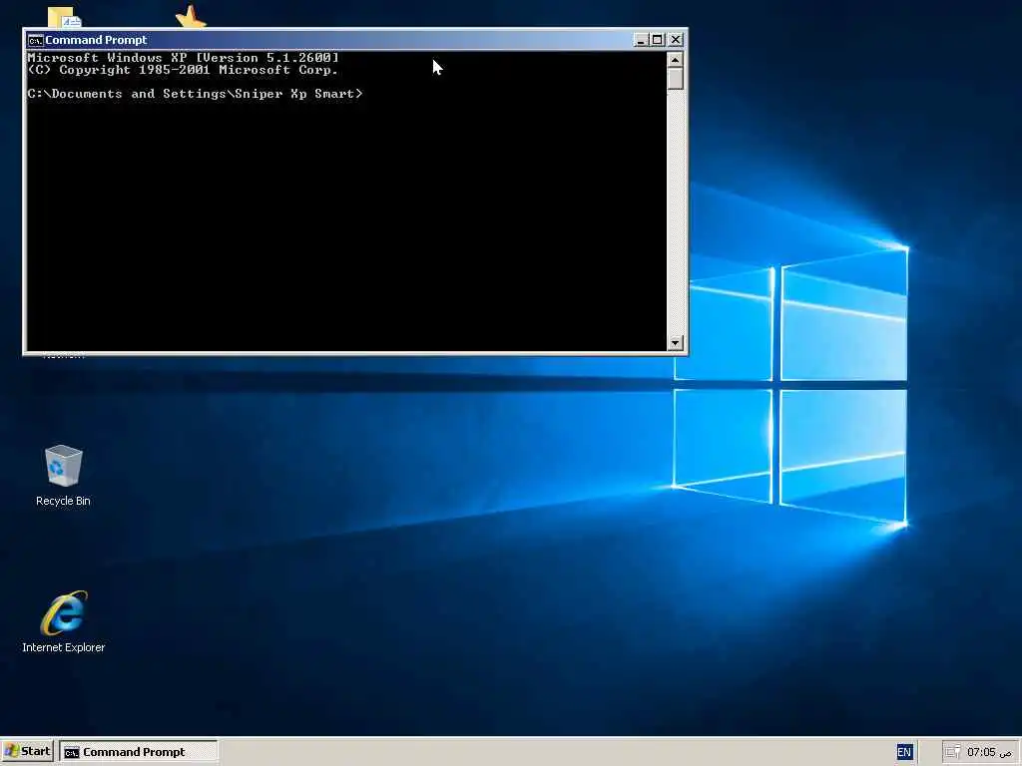Click the tray icon beside the clock

[x=953, y=752]
